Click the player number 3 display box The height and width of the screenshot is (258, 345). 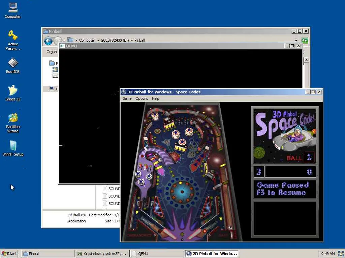[x=259, y=172]
